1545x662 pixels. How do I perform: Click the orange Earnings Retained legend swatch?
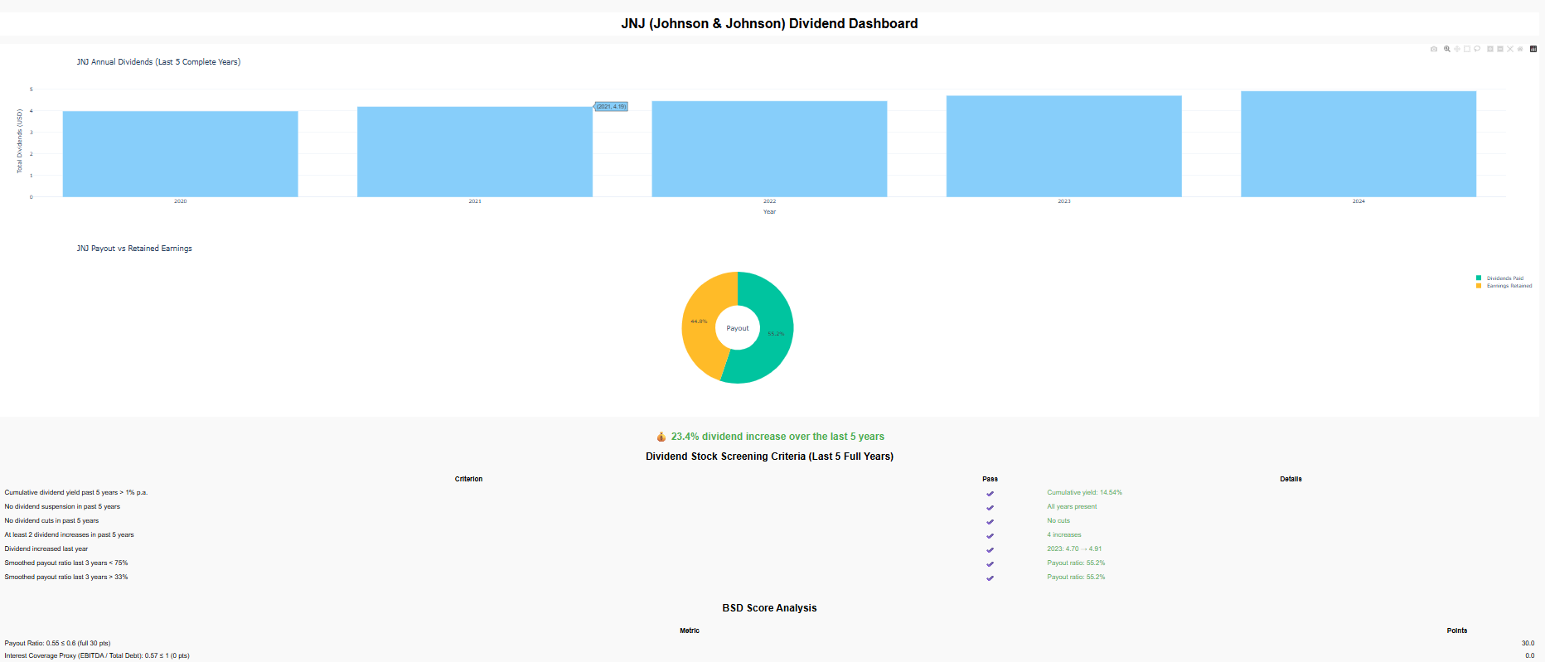pos(1479,286)
